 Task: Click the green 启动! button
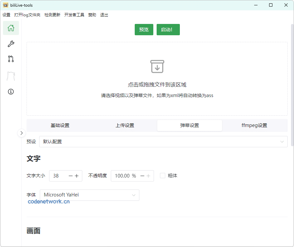[168, 29]
